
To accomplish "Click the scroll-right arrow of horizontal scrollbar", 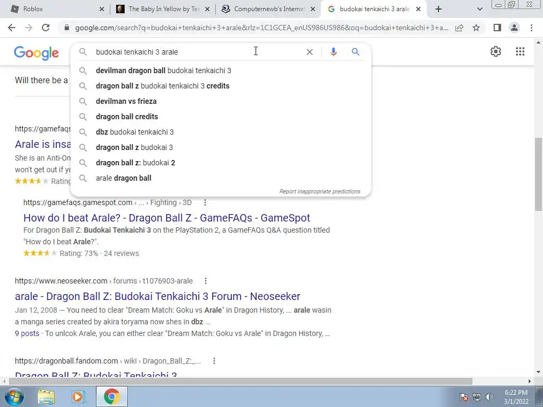I will pos(530,382).
